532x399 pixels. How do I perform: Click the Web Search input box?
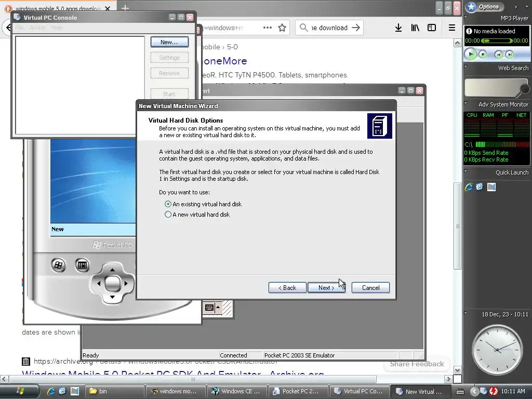[492, 87]
